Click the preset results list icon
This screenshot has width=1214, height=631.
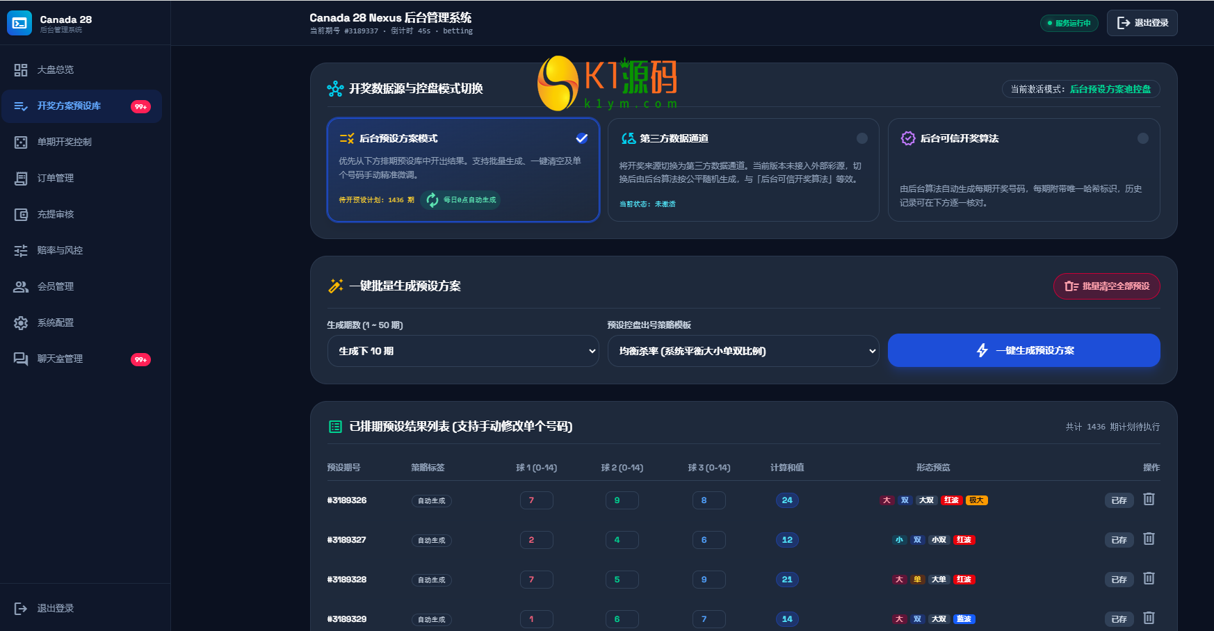pyautogui.click(x=335, y=427)
